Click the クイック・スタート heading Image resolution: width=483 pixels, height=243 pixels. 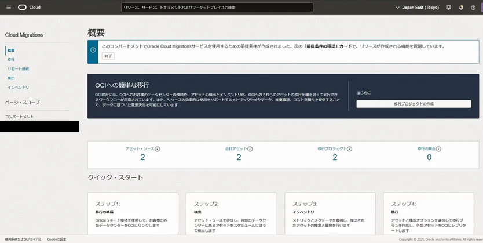click(115, 177)
